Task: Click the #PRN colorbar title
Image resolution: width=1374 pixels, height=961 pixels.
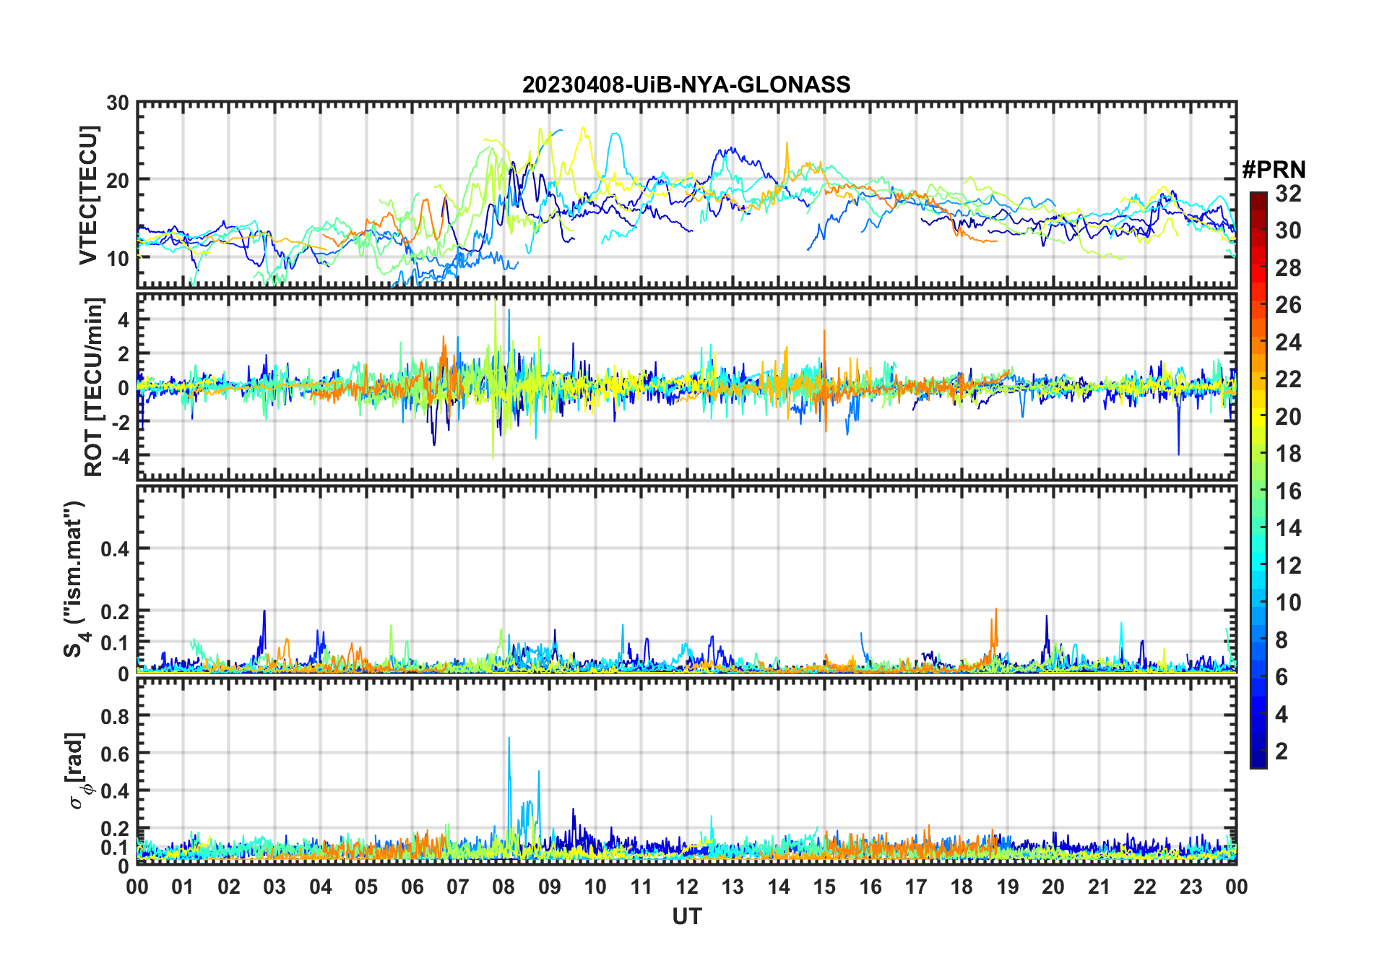Action: 1274,170
